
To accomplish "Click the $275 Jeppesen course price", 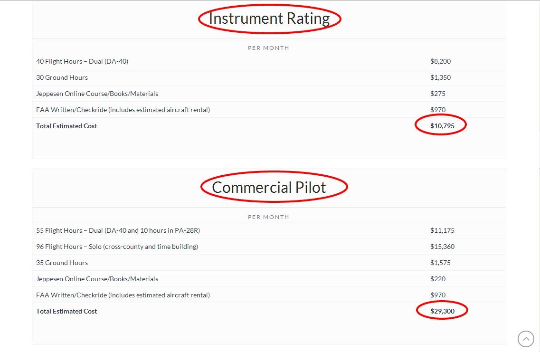I will (x=438, y=94).
